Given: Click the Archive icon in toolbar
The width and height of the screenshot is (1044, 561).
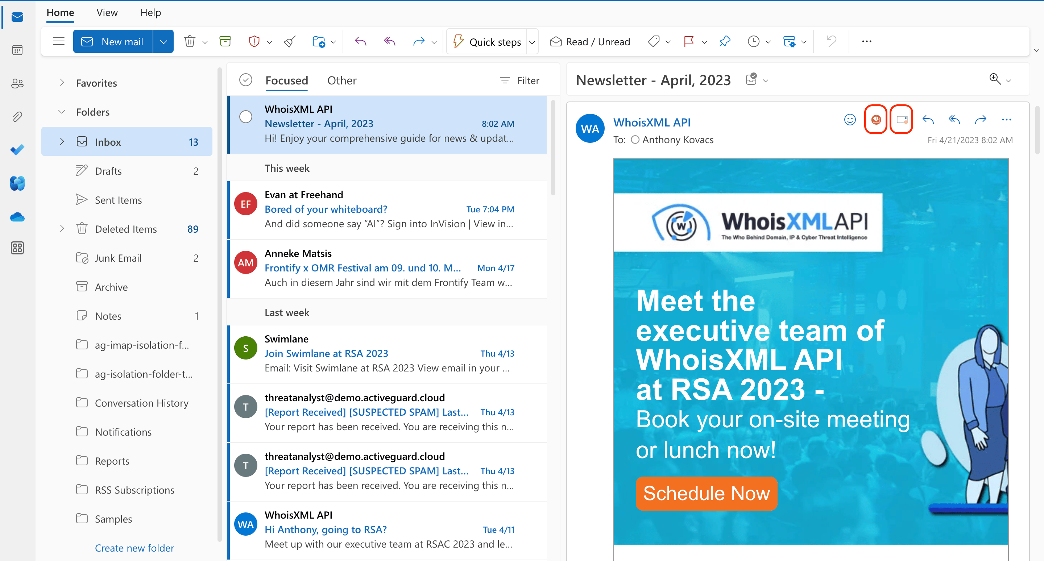Looking at the screenshot, I should point(225,41).
